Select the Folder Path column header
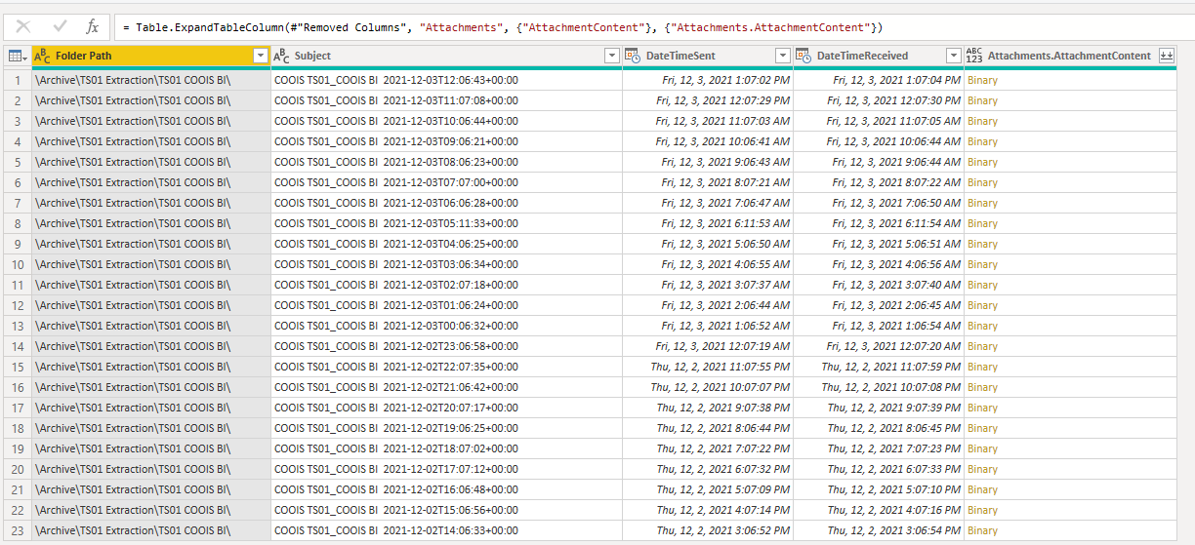Viewport: 1195px width, 545px height. click(151, 57)
